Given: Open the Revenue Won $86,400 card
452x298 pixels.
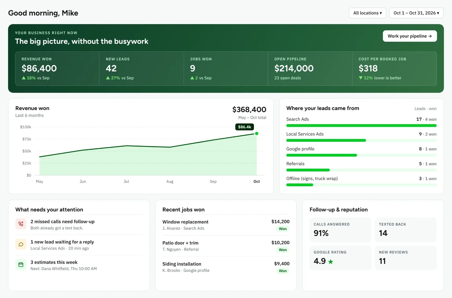Looking at the screenshot, I should [57, 69].
